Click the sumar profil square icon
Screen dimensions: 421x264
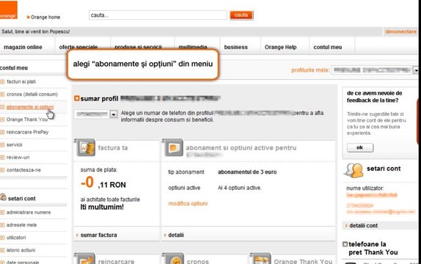coord(77,98)
